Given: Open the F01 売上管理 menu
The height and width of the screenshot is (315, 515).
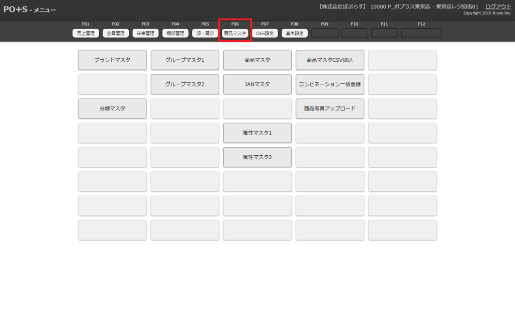Looking at the screenshot, I should (x=85, y=33).
